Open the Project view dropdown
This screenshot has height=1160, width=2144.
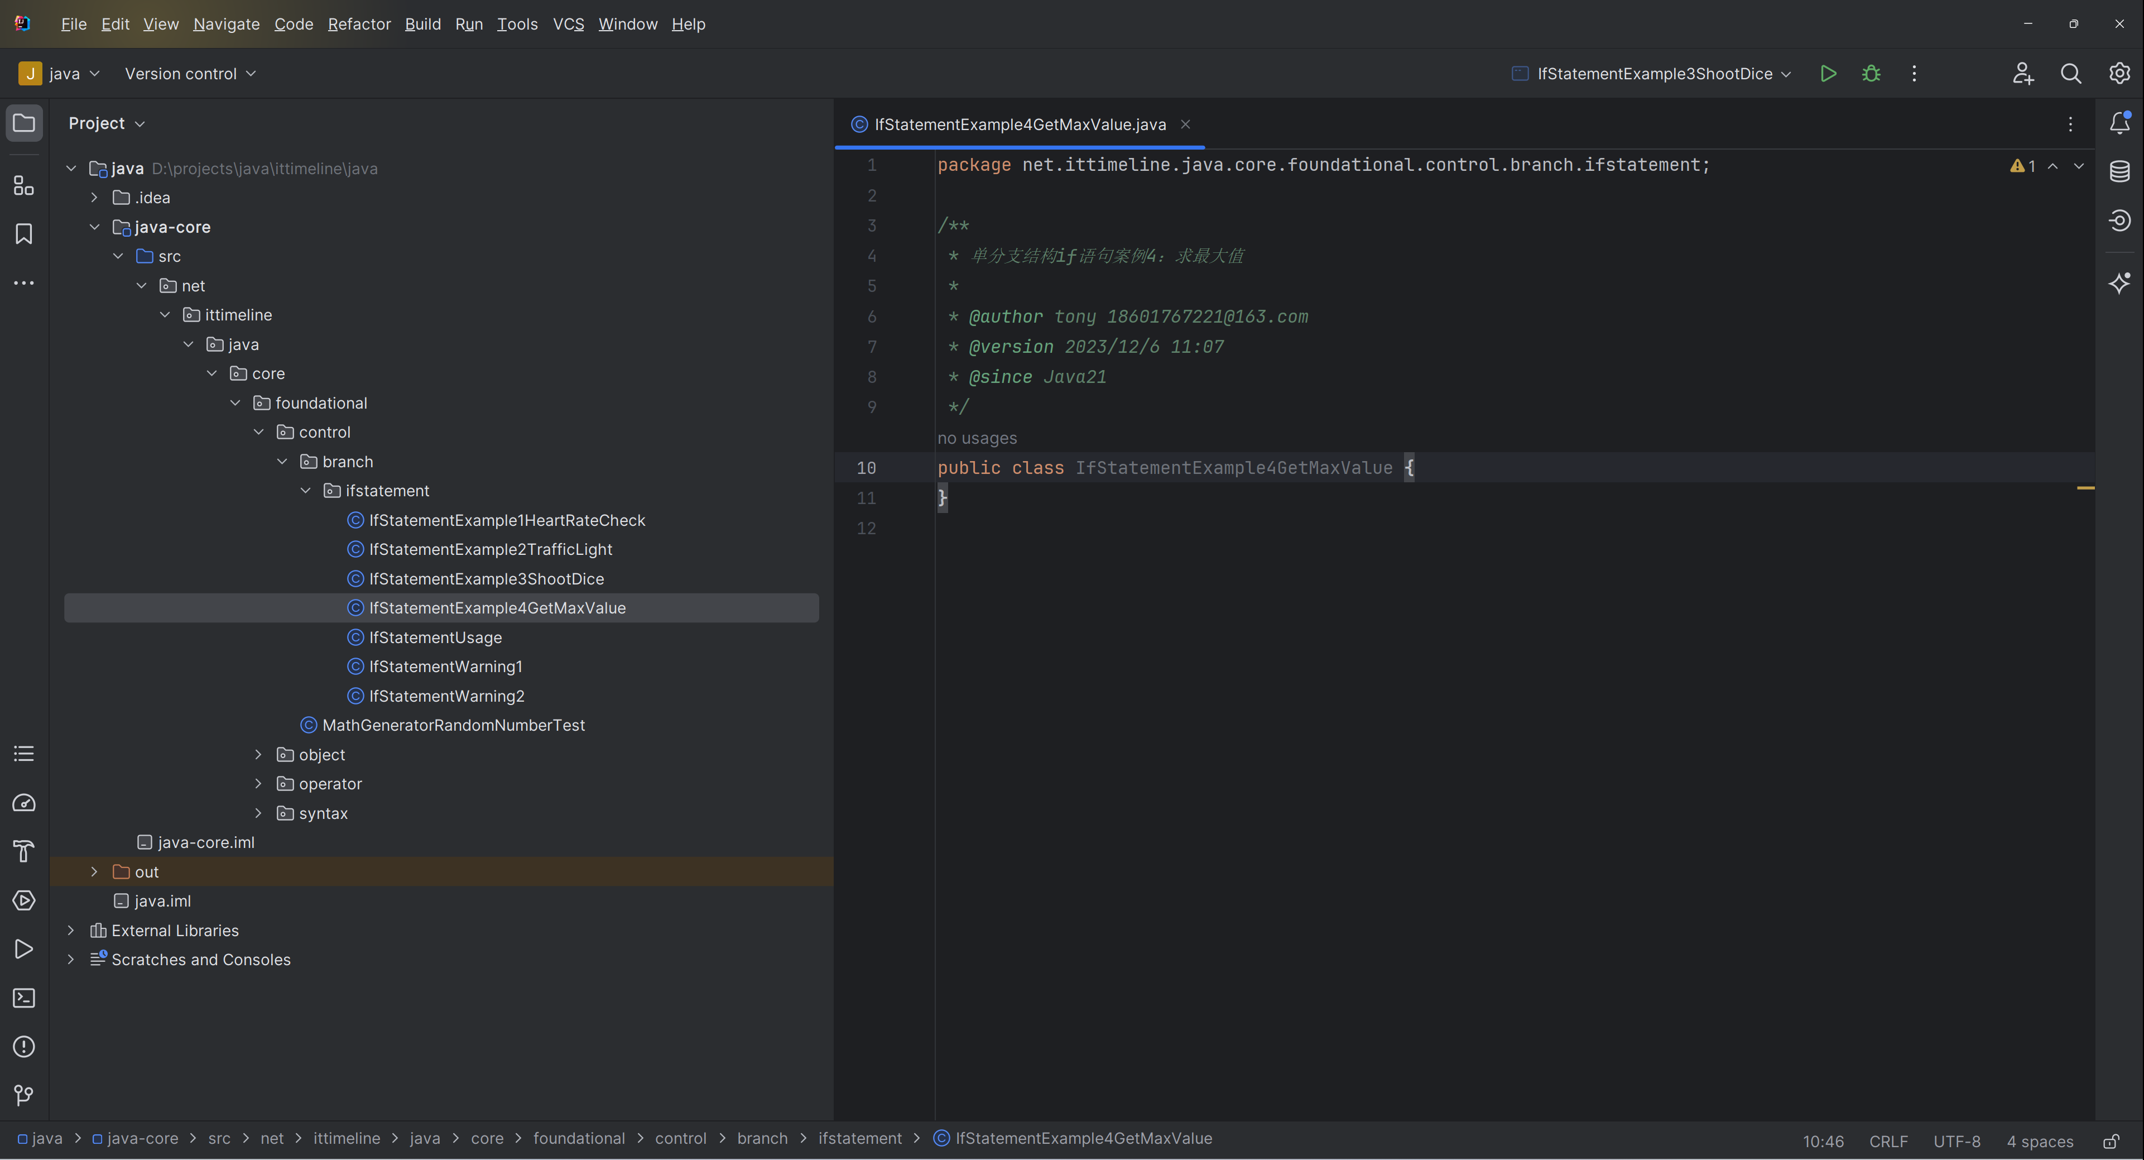(x=107, y=123)
